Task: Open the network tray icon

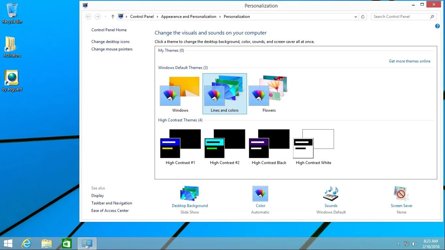Action: click(407, 243)
